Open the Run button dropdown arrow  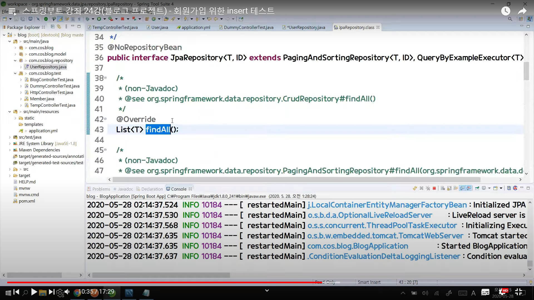coord(105,19)
